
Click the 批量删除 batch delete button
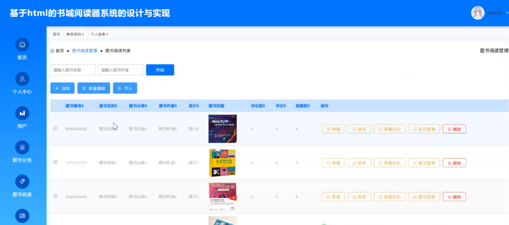point(94,88)
